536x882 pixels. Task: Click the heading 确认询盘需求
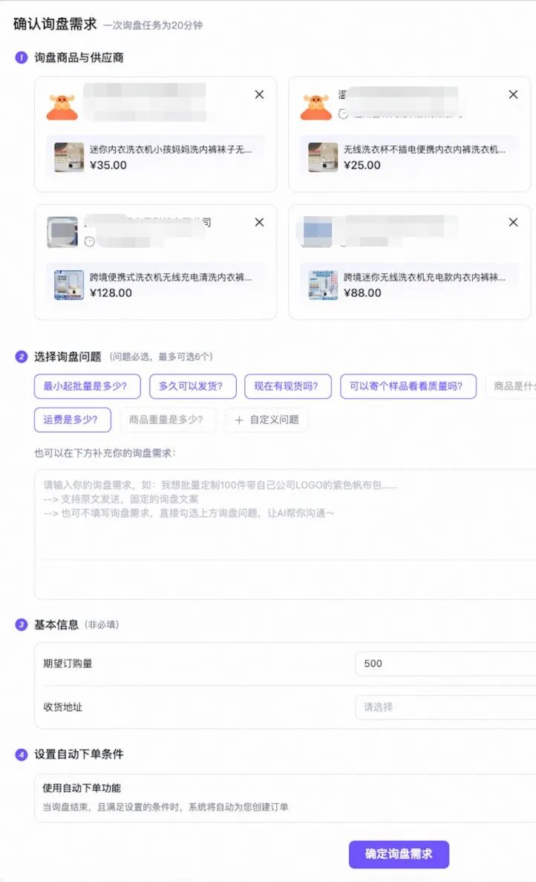(55, 24)
